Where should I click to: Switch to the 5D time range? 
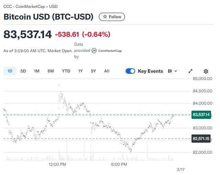(23, 71)
